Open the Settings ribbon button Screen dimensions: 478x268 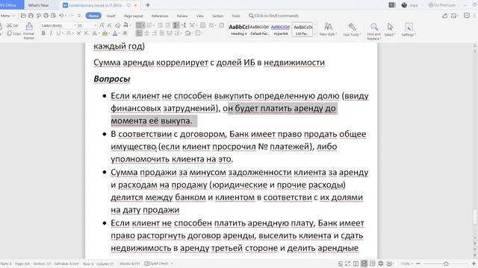coord(409,30)
